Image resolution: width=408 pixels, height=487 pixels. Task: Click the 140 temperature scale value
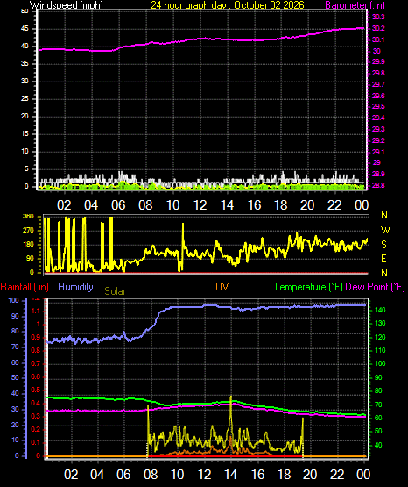tap(380, 310)
